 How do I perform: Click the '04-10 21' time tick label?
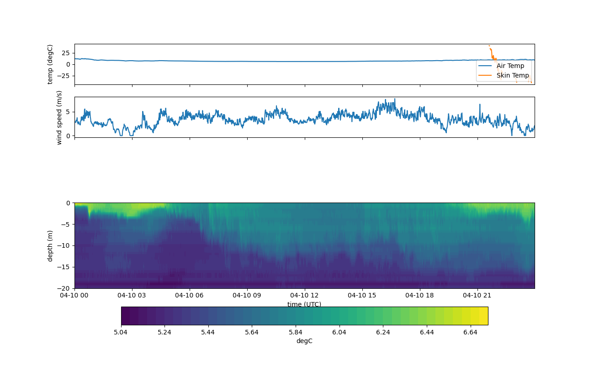pos(477,295)
